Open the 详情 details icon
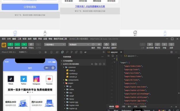The width and height of the screenshot is (180, 111). pos(164,44)
